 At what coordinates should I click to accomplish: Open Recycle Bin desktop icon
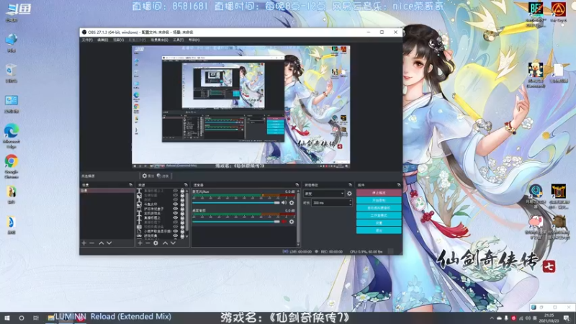point(12,73)
